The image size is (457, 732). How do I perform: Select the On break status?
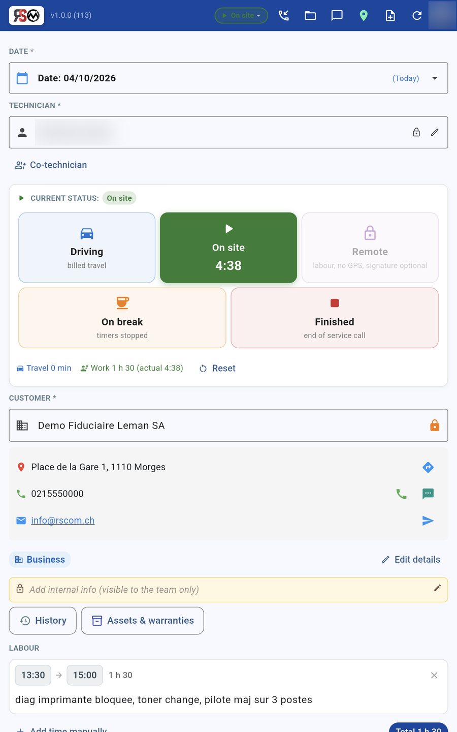pyautogui.click(x=122, y=318)
